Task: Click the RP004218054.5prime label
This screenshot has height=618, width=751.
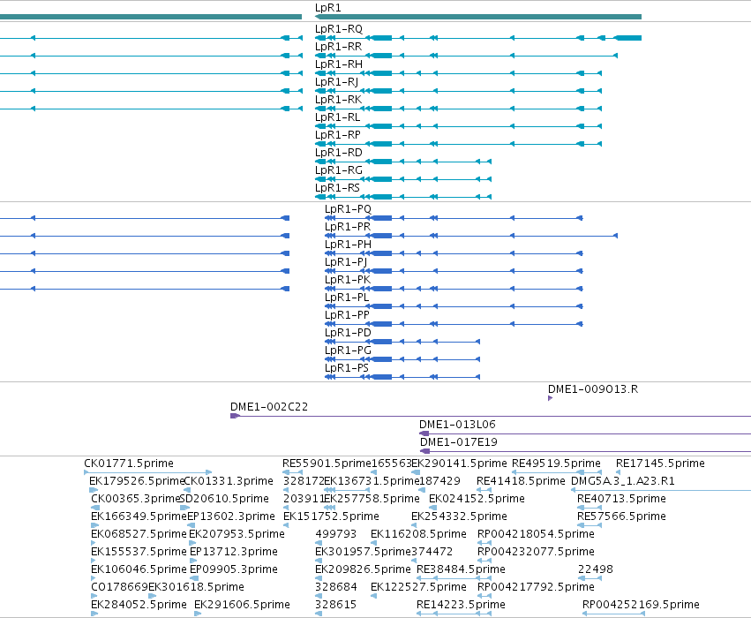Action: click(x=536, y=534)
